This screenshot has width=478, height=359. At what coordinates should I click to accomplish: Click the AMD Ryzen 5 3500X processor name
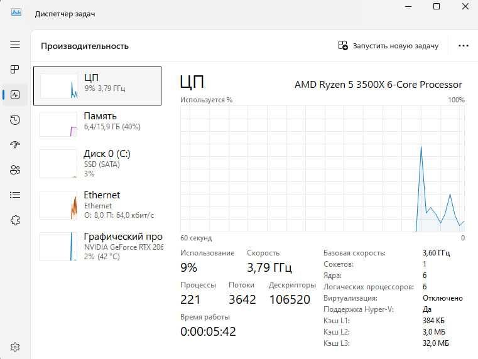pos(378,84)
